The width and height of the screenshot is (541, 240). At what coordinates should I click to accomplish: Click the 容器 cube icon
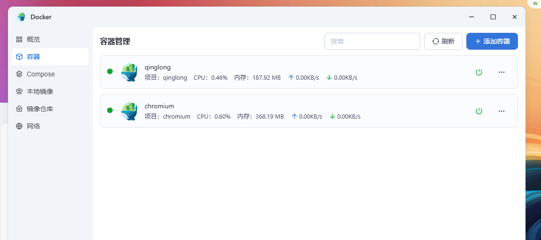(x=19, y=56)
